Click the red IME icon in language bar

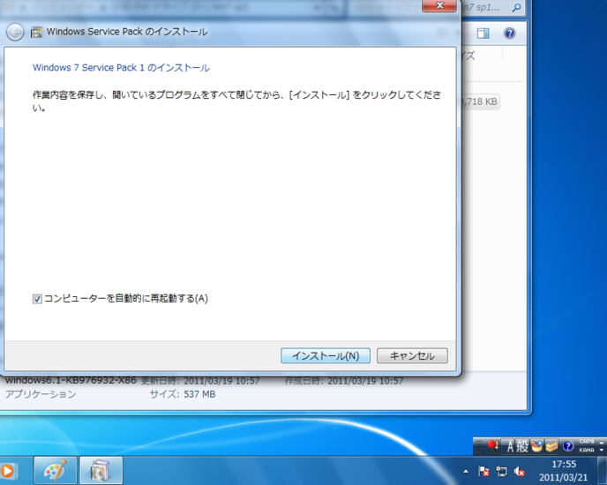(492, 445)
